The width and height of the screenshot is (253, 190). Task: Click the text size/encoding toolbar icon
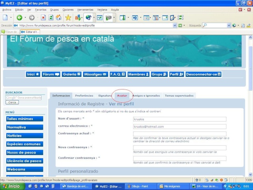point(78,17)
